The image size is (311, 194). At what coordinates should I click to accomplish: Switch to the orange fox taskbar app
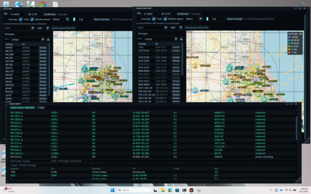(191, 190)
